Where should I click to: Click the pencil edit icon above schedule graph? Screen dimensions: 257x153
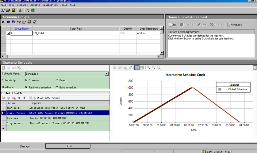click(x=130, y=68)
